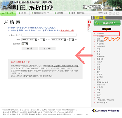This screenshot has height=118, width=122.
Task: Open 検索方法について in the navigation bar
Action: pos(40,13)
